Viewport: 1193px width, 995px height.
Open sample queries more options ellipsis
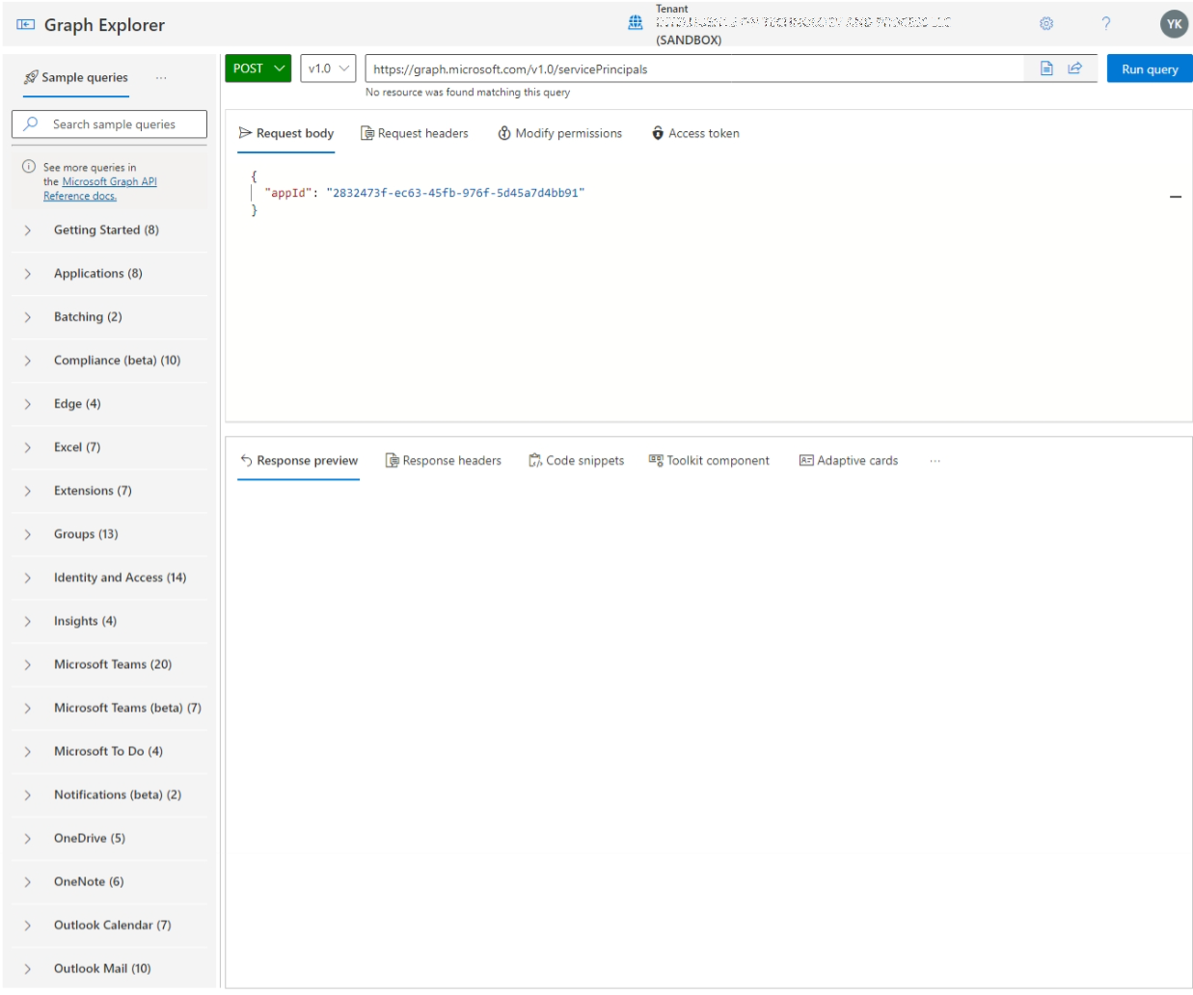pos(161,78)
